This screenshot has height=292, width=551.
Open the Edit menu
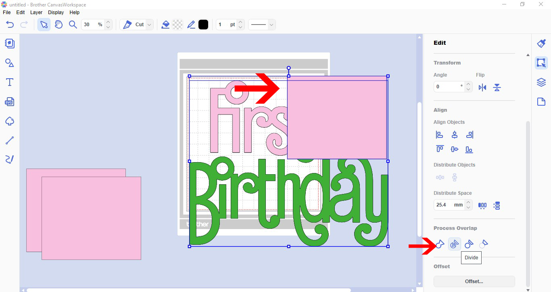click(x=21, y=13)
